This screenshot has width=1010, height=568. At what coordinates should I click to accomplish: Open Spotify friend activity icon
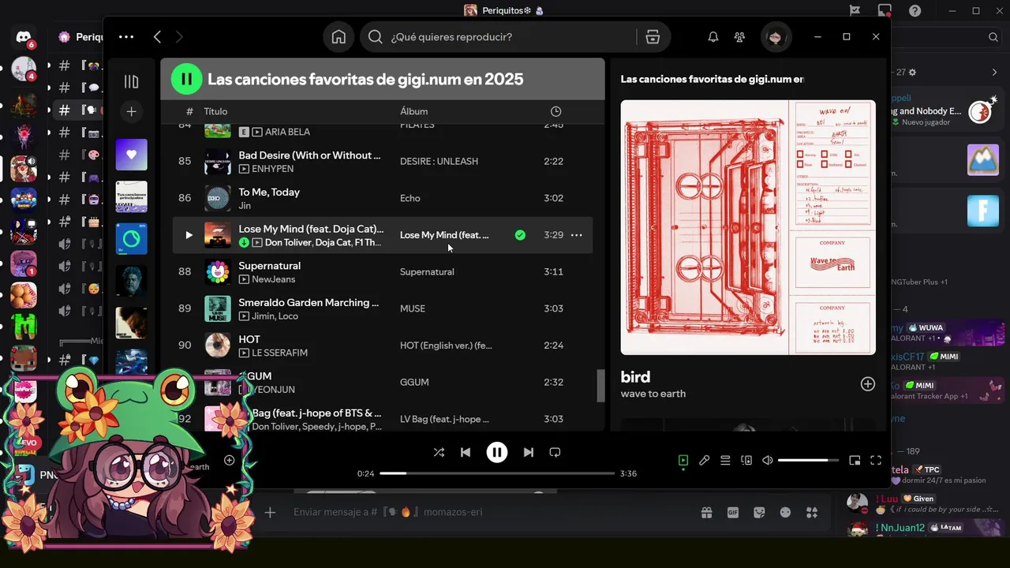739,37
